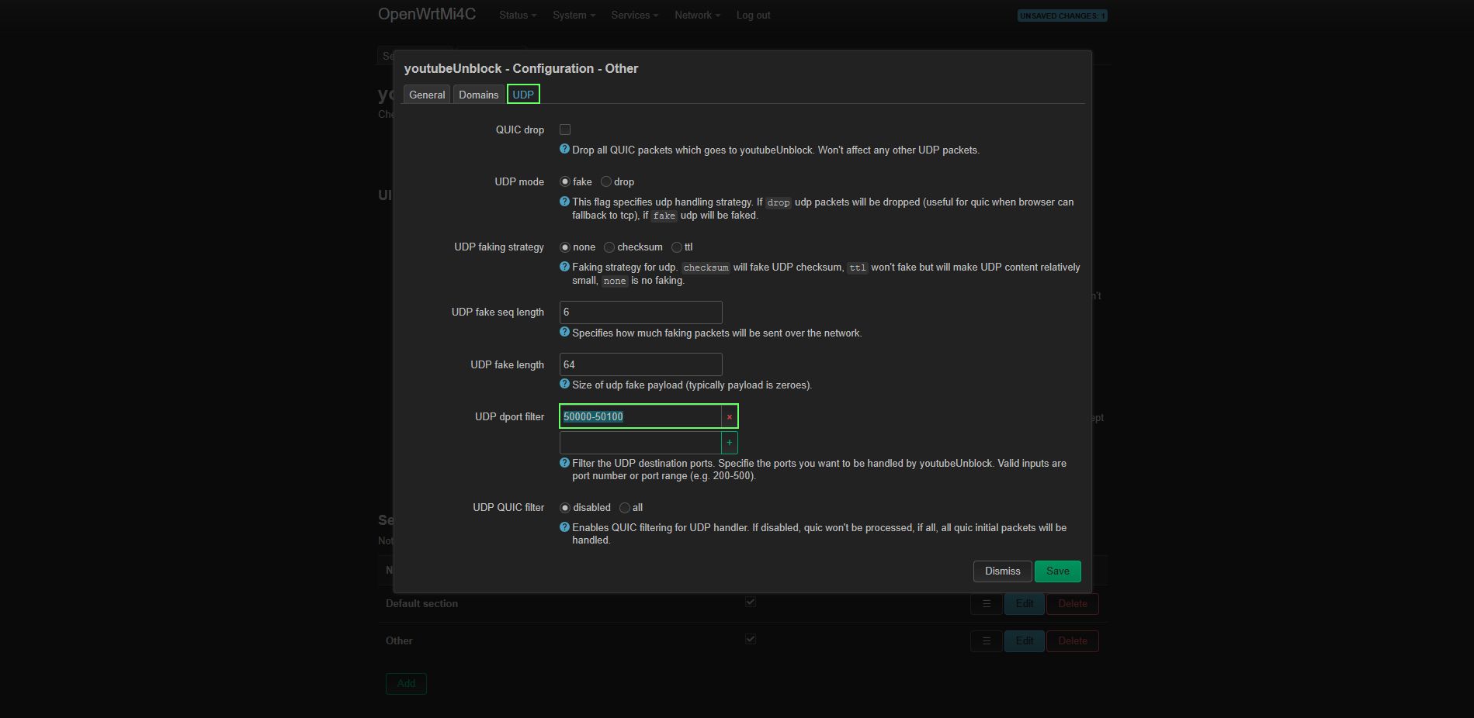Viewport: 1474px width, 718px height.
Task: Click help icon under UDP dport filter
Action: click(x=564, y=462)
